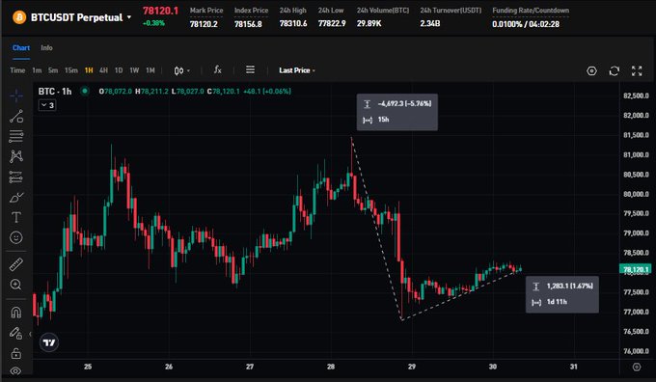This screenshot has width=656, height=382.
Task: Select the 4H timeframe
Action: tap(104, 70)
